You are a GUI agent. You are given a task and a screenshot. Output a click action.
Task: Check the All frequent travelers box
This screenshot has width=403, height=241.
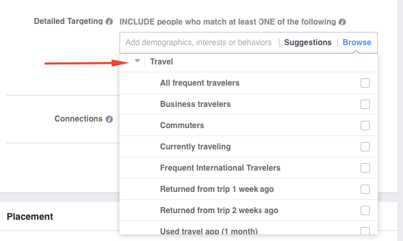pyautogui.click(x=365, y=83)
